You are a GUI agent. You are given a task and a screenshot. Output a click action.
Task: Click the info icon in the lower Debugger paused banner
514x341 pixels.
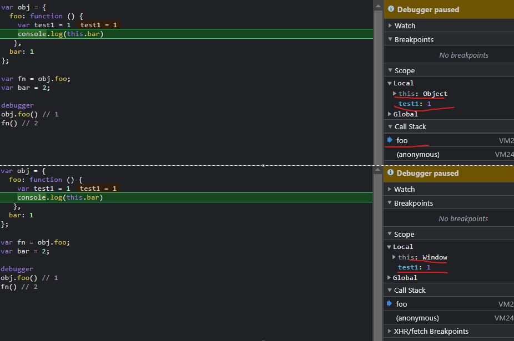click(x=391, y=173)
